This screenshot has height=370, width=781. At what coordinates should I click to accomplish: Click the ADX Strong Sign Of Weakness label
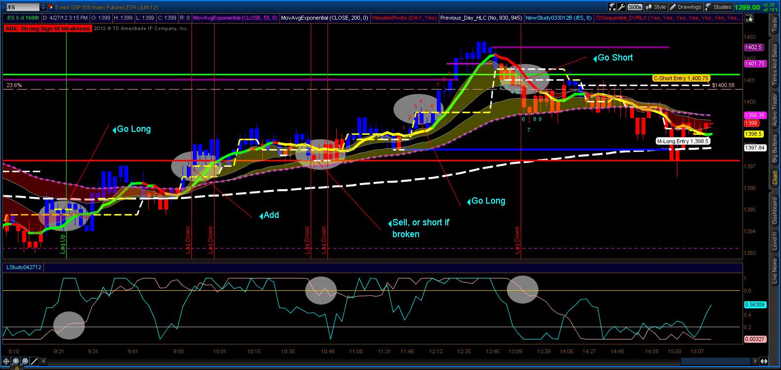47,29
